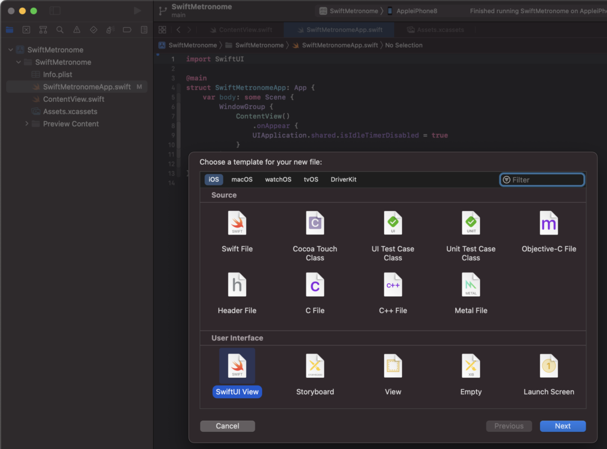Switch to the watchOS platform tab

click(x=278, y=179)
